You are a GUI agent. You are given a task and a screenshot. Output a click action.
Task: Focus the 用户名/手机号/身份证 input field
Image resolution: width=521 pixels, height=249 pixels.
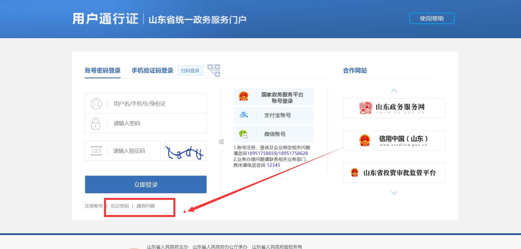pos(146,104)
